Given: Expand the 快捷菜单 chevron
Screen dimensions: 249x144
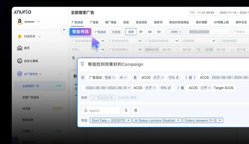Looking at the screenshot, I should click(39, 36).
